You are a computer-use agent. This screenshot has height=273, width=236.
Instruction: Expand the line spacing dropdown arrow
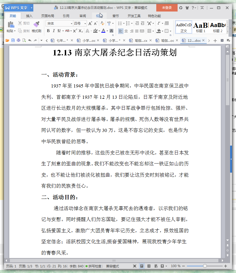tap(153, 31)
